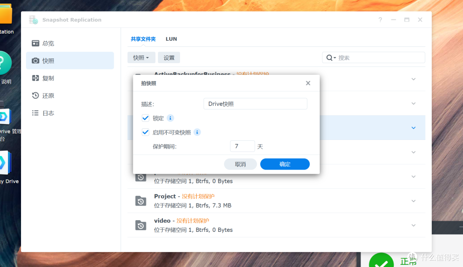Click the 搜索 search box

pos(373,58)
